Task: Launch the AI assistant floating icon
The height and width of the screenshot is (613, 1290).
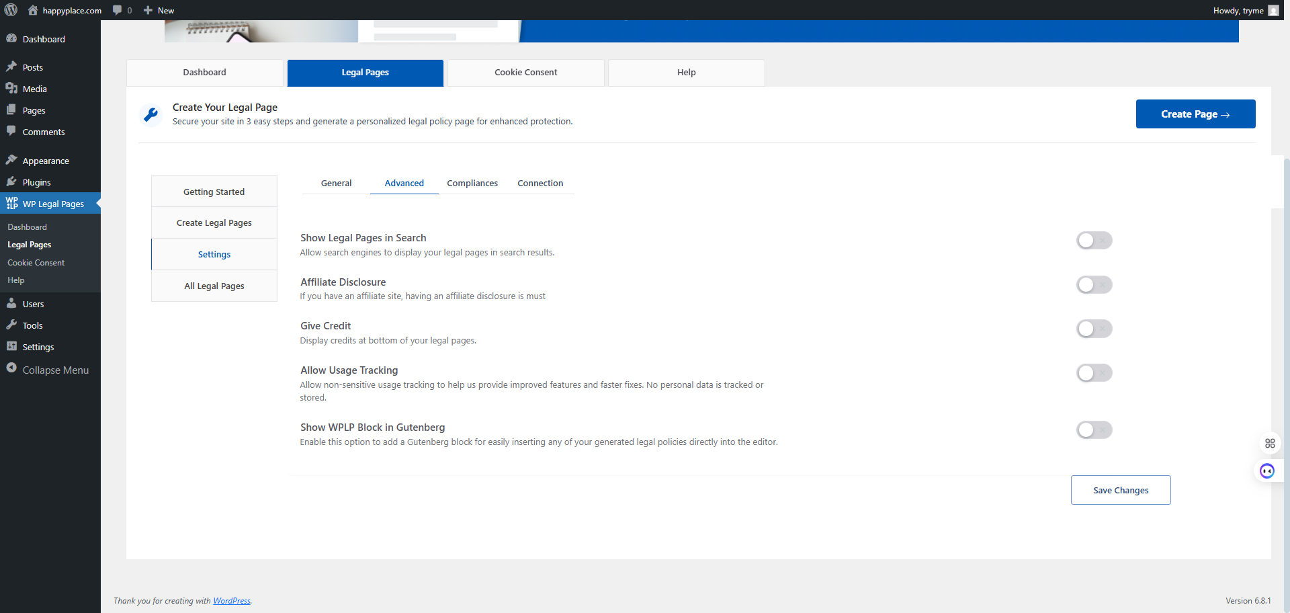Action: pos(1268,471)
